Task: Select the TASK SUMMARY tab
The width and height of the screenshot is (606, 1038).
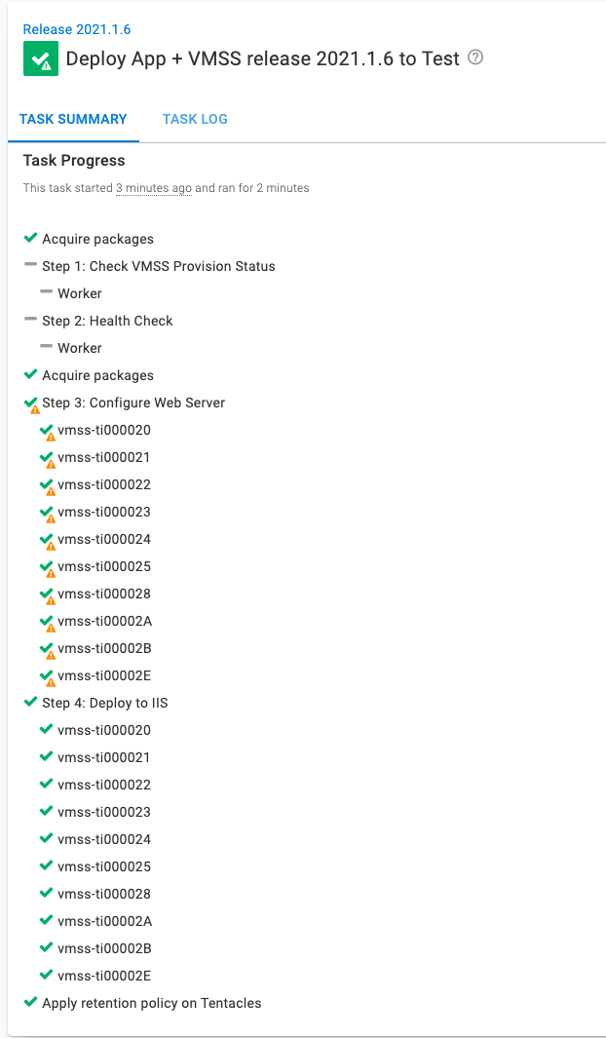Action: tap(72, 118)
